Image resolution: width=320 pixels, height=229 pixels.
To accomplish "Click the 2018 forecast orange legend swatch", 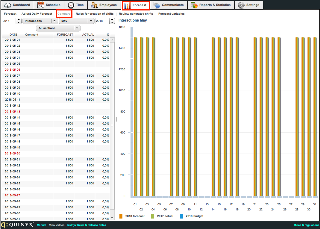I will [x=121, y=216].
